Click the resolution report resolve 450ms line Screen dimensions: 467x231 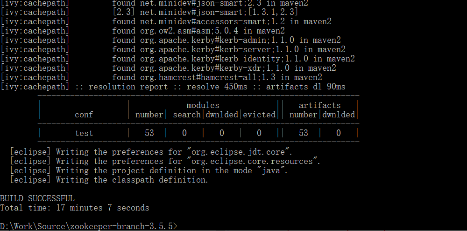[x=173, y=87]
